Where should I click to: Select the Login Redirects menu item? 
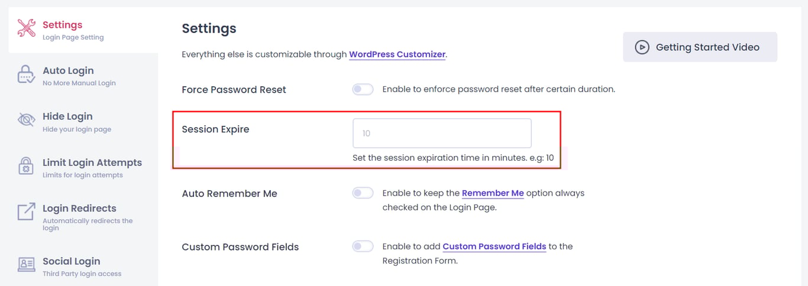pos(79,209)
